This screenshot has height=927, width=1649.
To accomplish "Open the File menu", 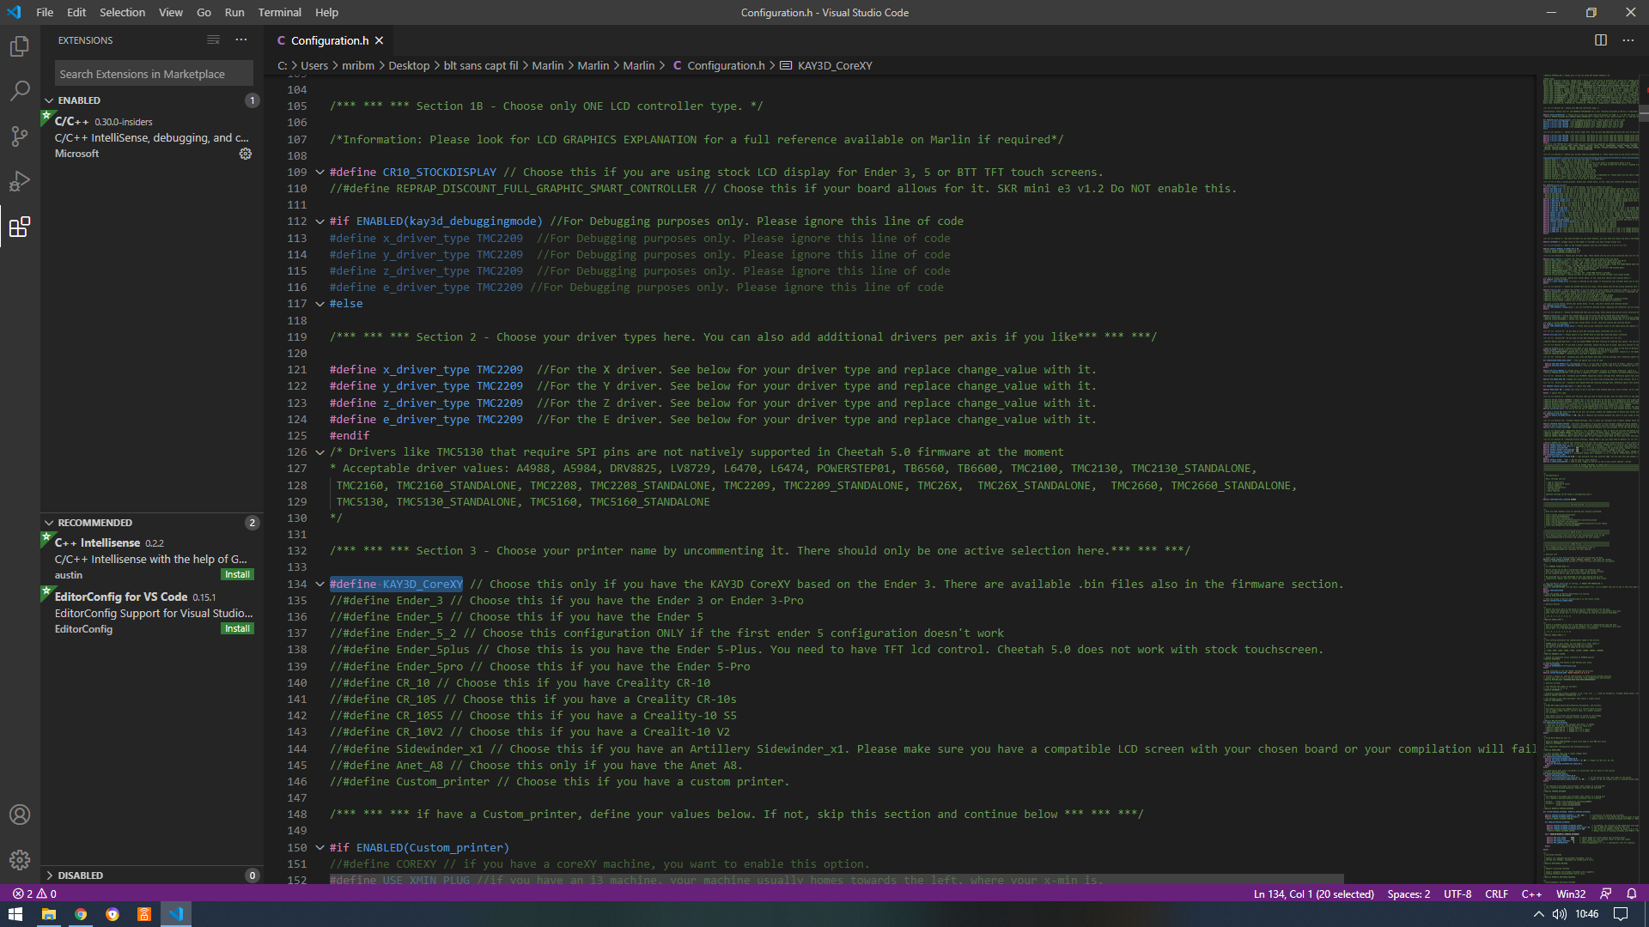I will pyautogui.click(x=45, y=12).
